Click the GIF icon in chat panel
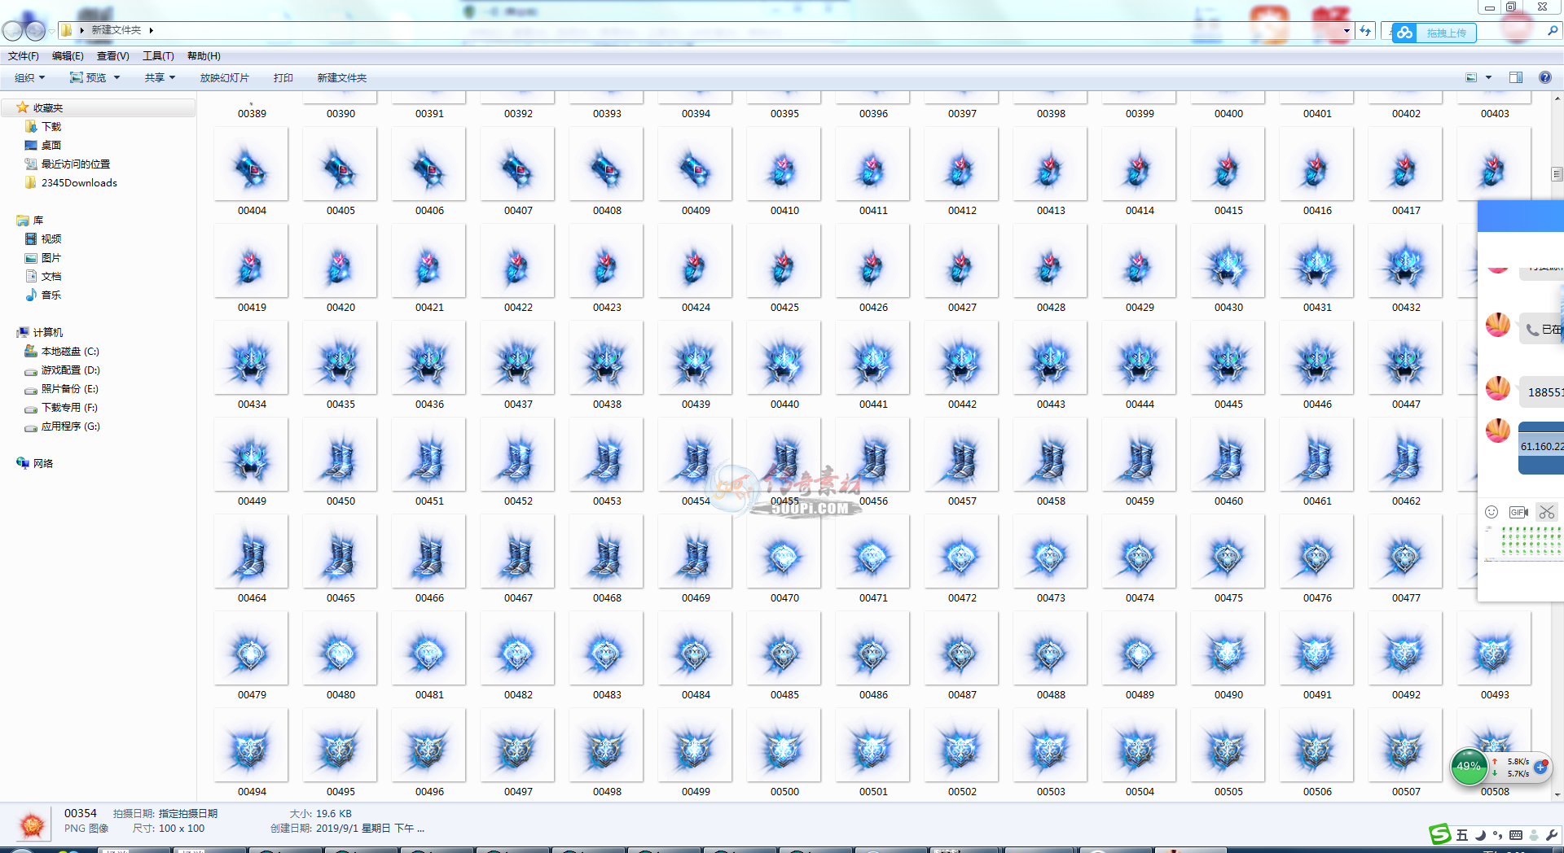Image resolution: width=1564 pixels, height=853 pixels. [x=1518, y=512]
